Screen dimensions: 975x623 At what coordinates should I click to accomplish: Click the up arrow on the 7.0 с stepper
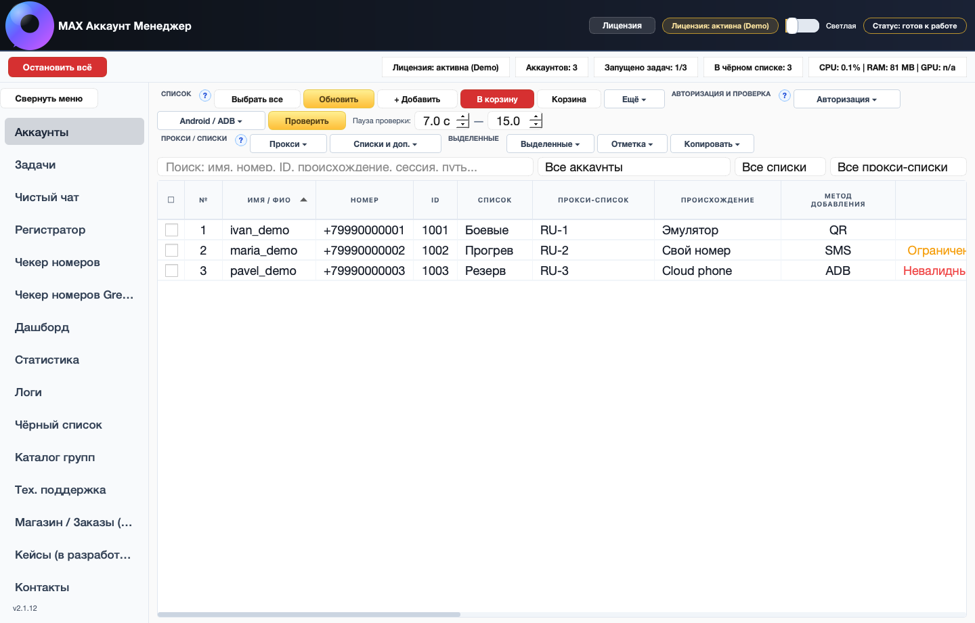tap(462, 116)
